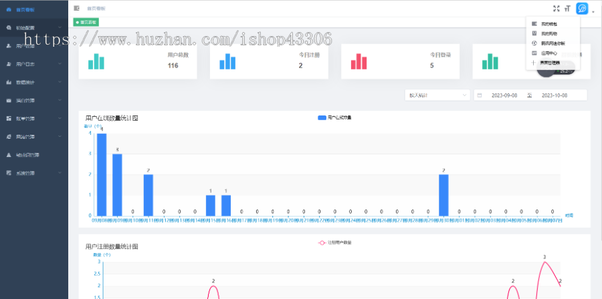Click the 用户日志 icon in sidebar
602x299 pixels.
click(9, 64)
